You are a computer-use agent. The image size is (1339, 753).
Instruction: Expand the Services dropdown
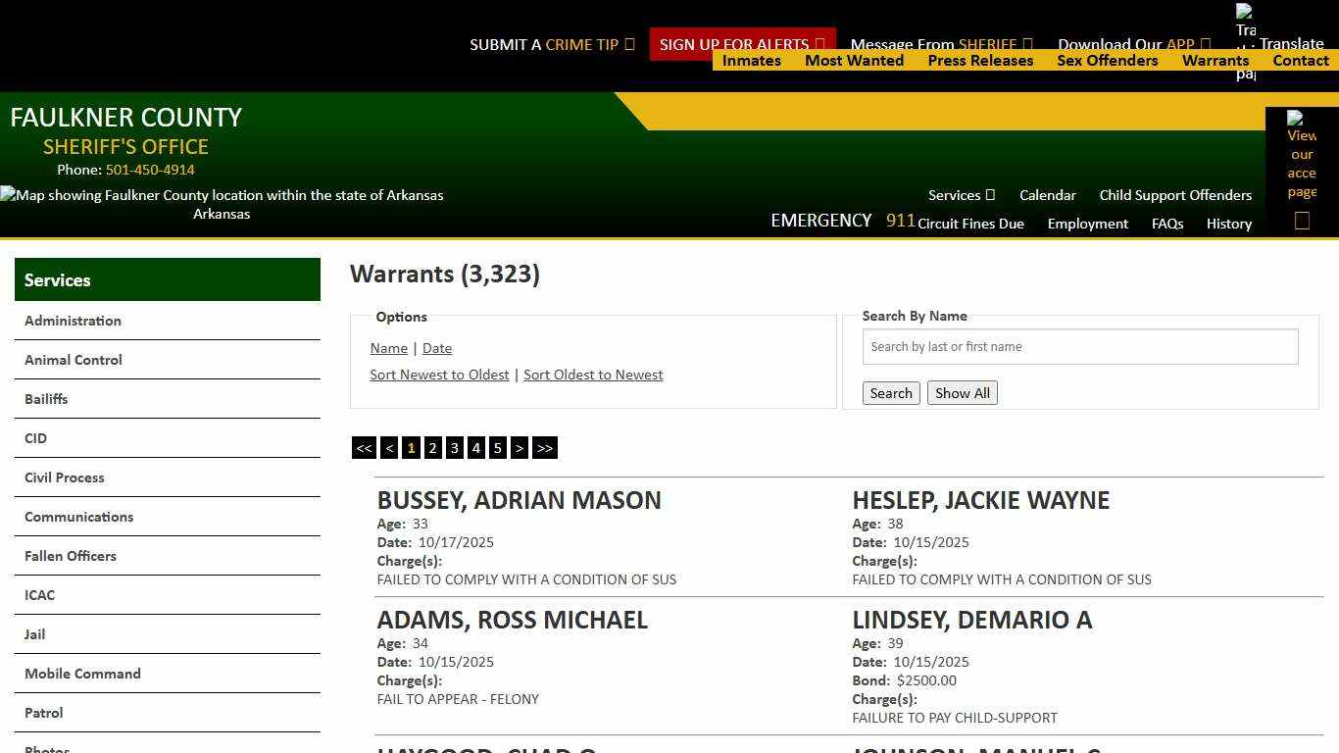click(x=961, y=195)
